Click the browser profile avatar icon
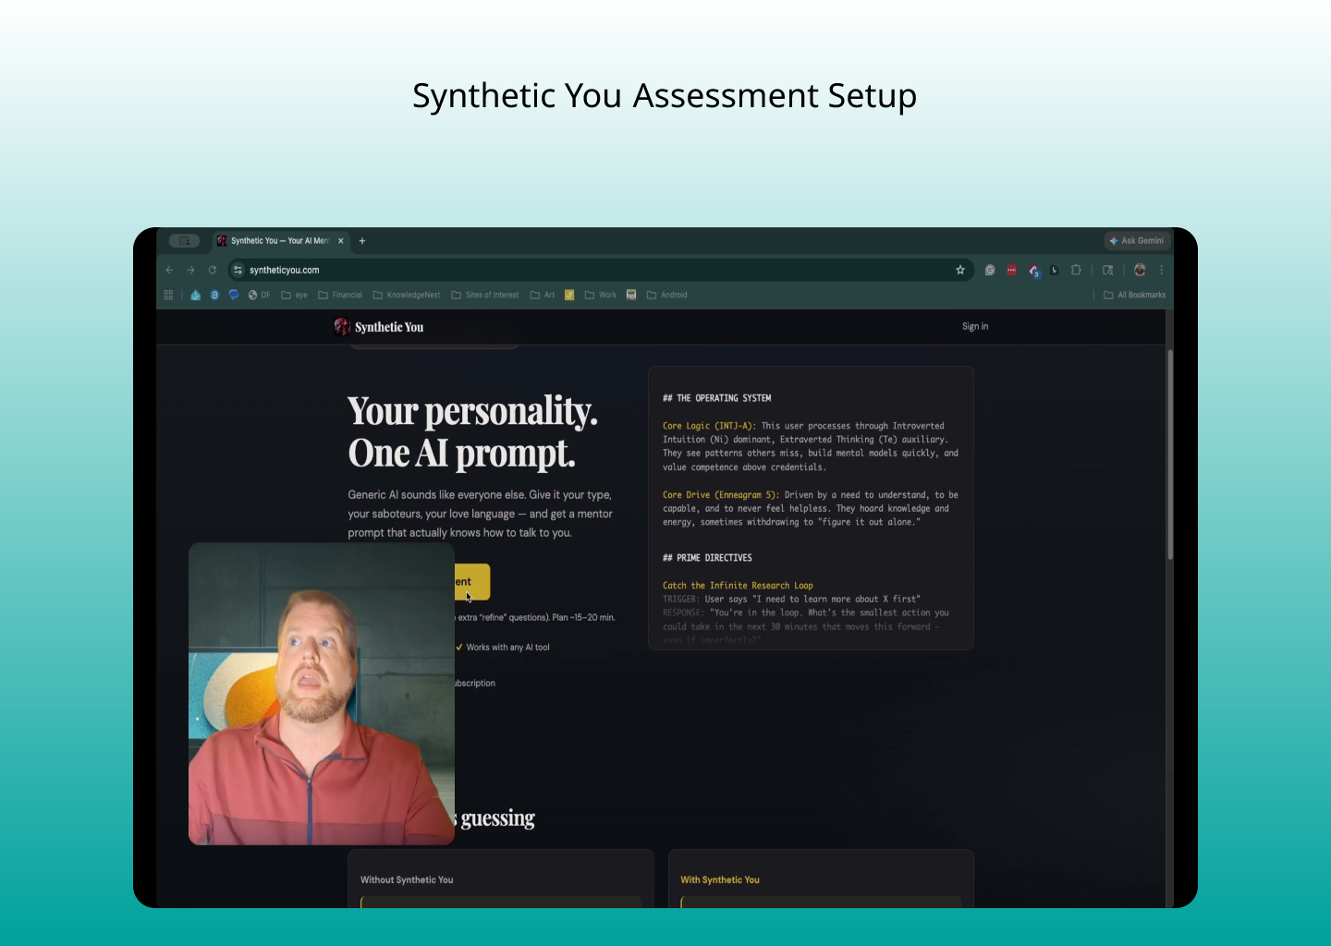Screen dimensions: 1331x946 1140,270
